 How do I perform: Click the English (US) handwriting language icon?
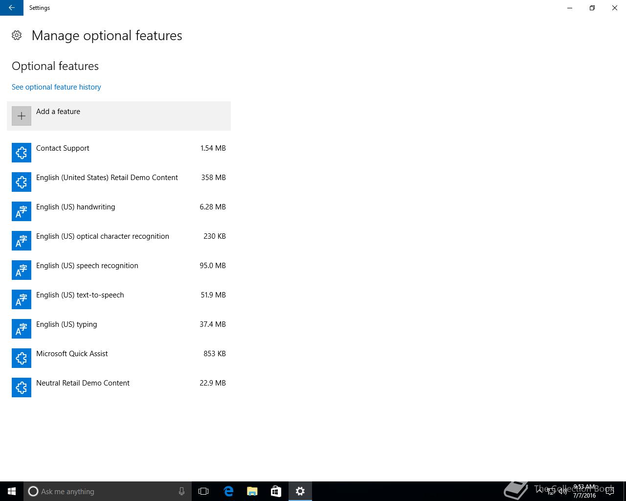point(22,211)
